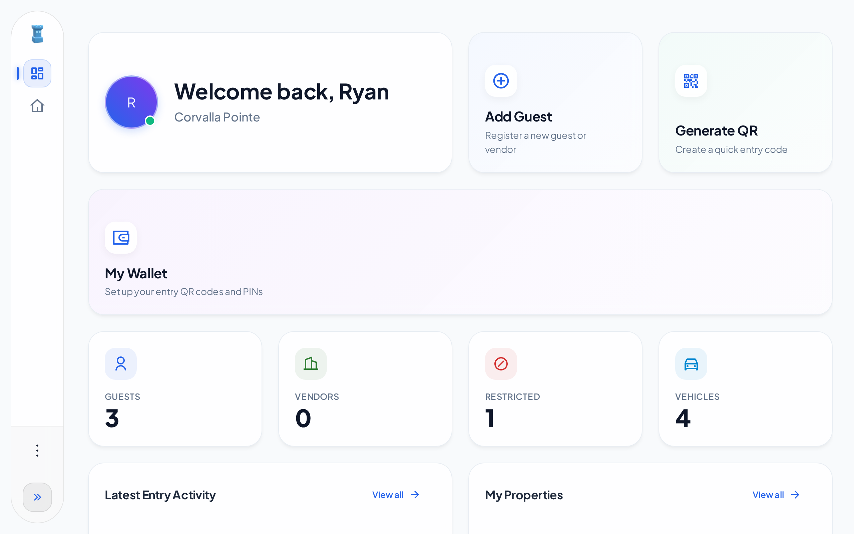Image resolution: width=854 pixels, height=534 pixels.
Task: Click the castle tower logo
Action: [x=37, y=34]
